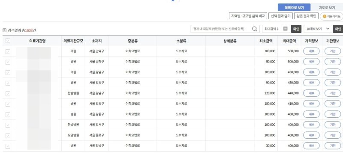Click the 의료기관명 column header
343x155 pixels.
(x=37, y=41)
